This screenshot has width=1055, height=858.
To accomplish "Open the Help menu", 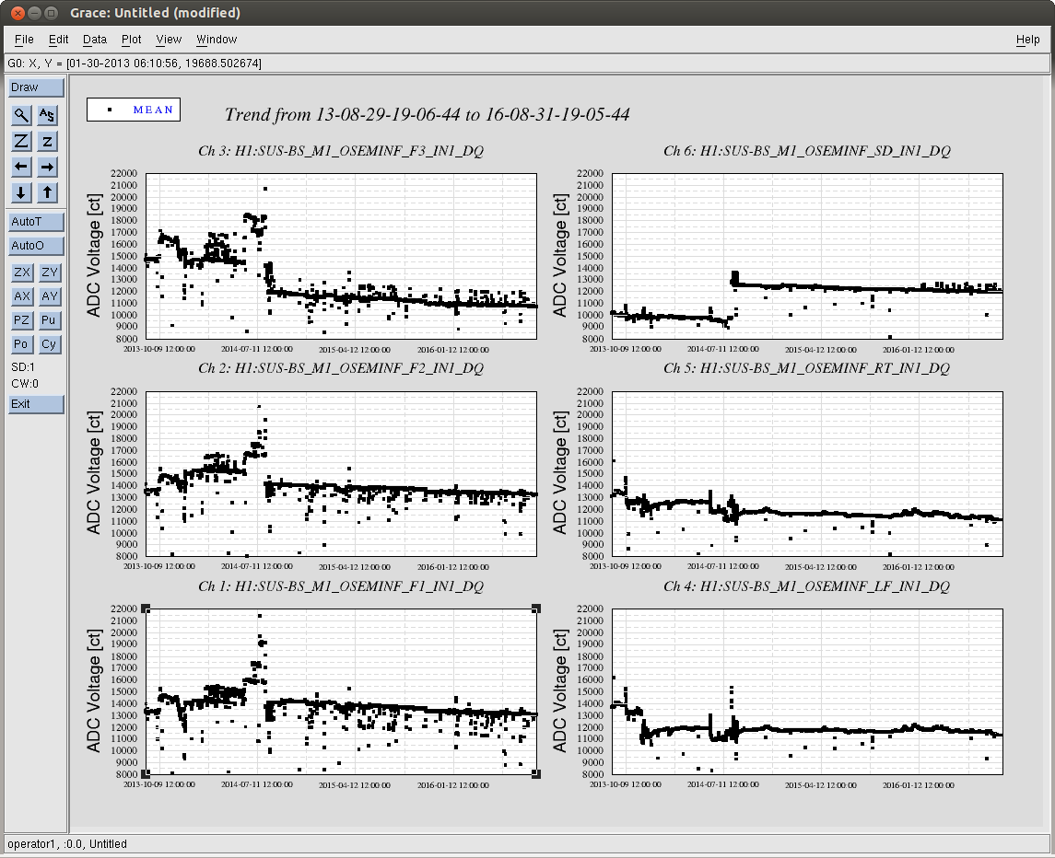I will (x=1027, y=40).
